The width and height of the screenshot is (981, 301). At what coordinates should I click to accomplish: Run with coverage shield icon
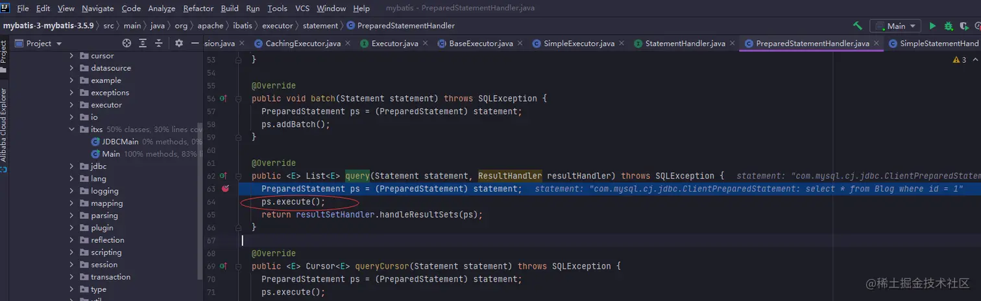tap(963, 26)
